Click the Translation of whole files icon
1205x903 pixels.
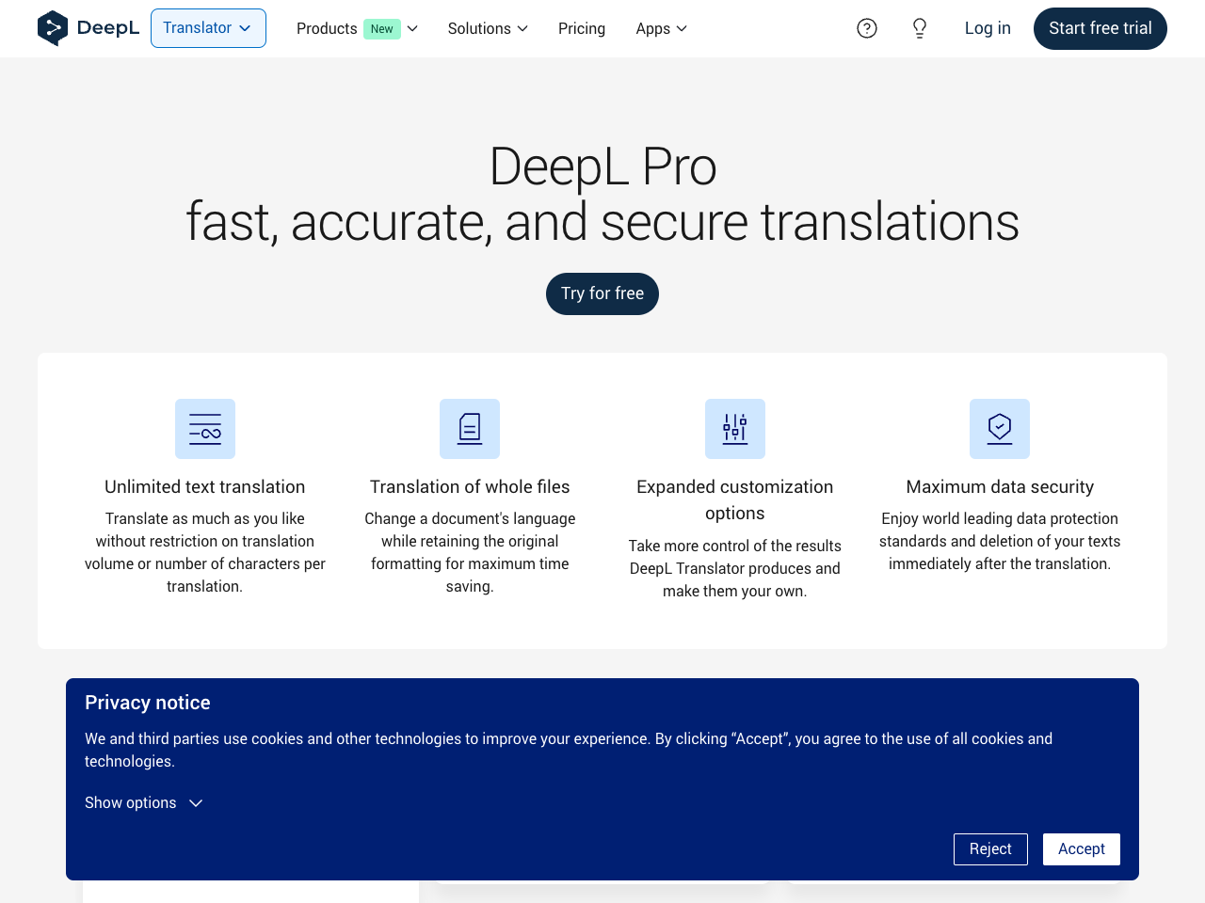coord(470,429)
